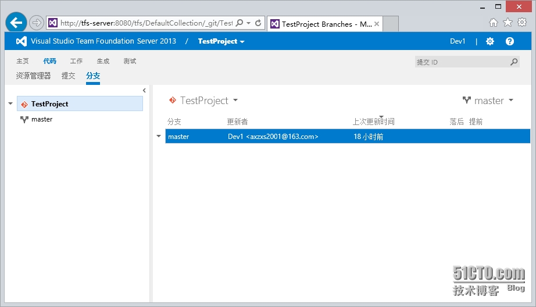Open the help question mark icon
Image resolution: width=536 pixels, height=307 pixels.
tap(510, 41)
